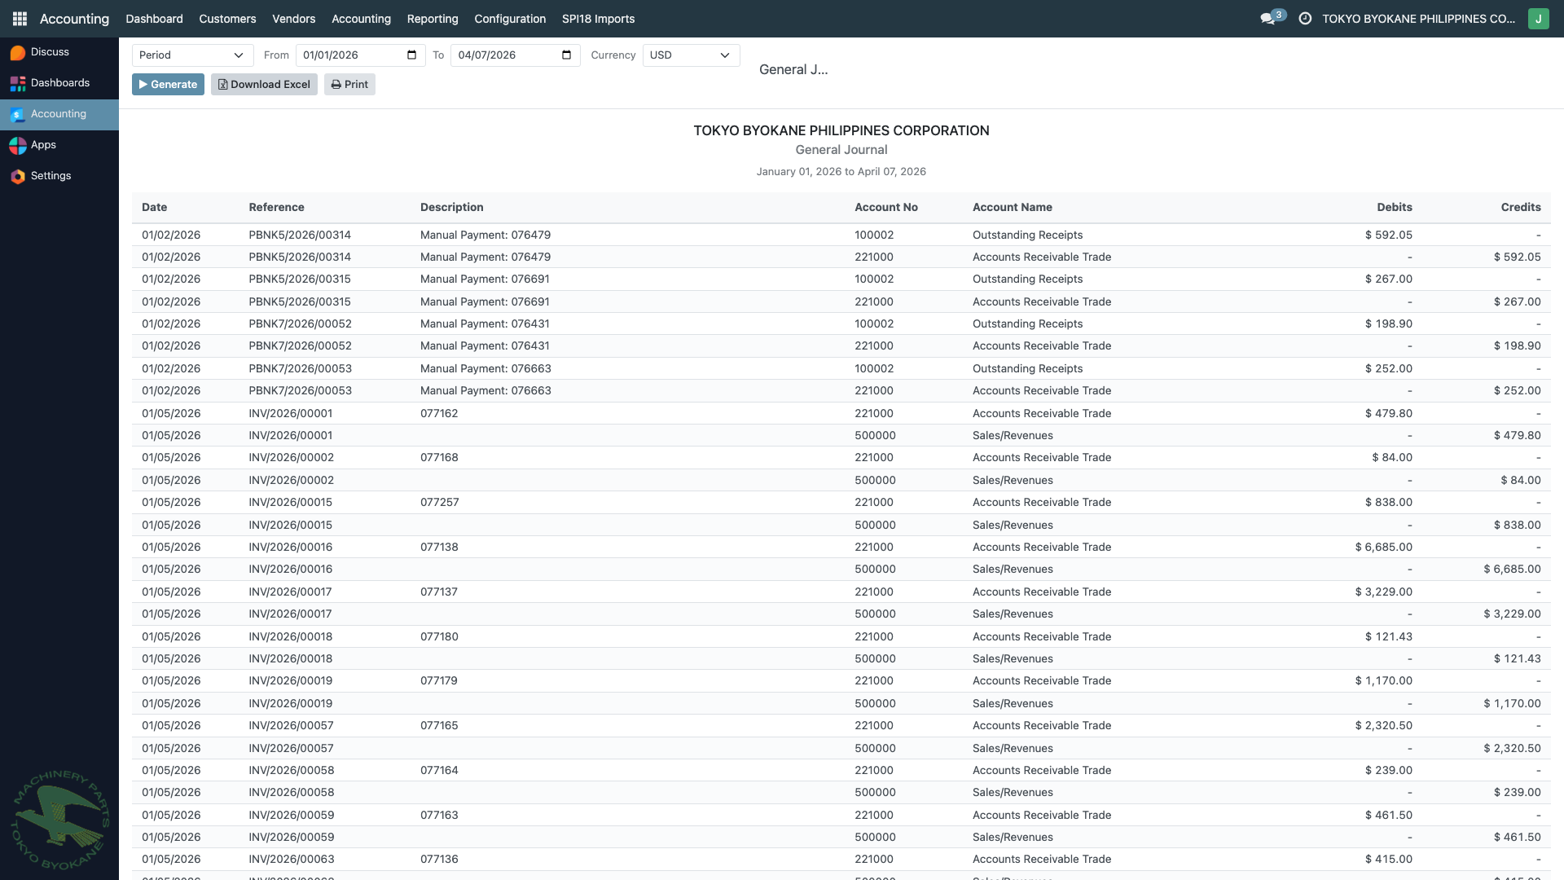1564x880 pixels.
Task: Click Download Excel button
Action: pos(264,85)
